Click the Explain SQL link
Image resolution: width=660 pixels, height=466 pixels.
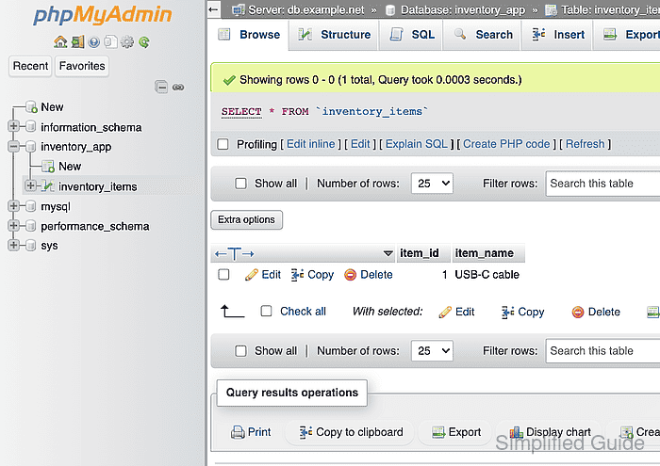click(417, 144)
